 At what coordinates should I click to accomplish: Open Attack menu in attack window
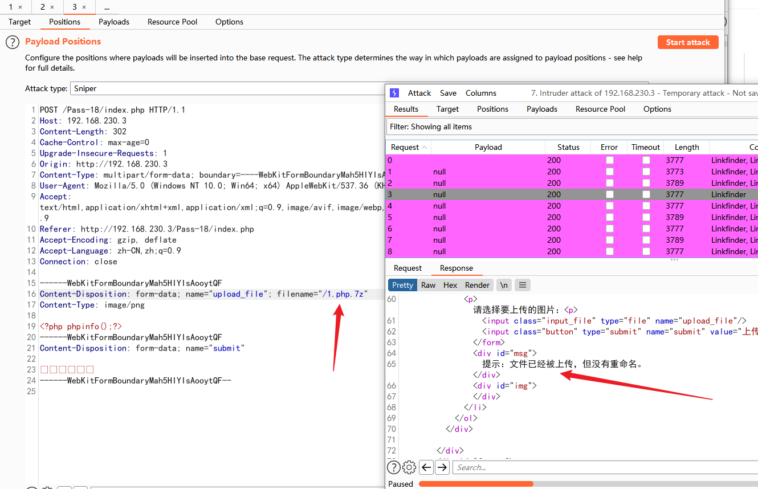[419, 93]
